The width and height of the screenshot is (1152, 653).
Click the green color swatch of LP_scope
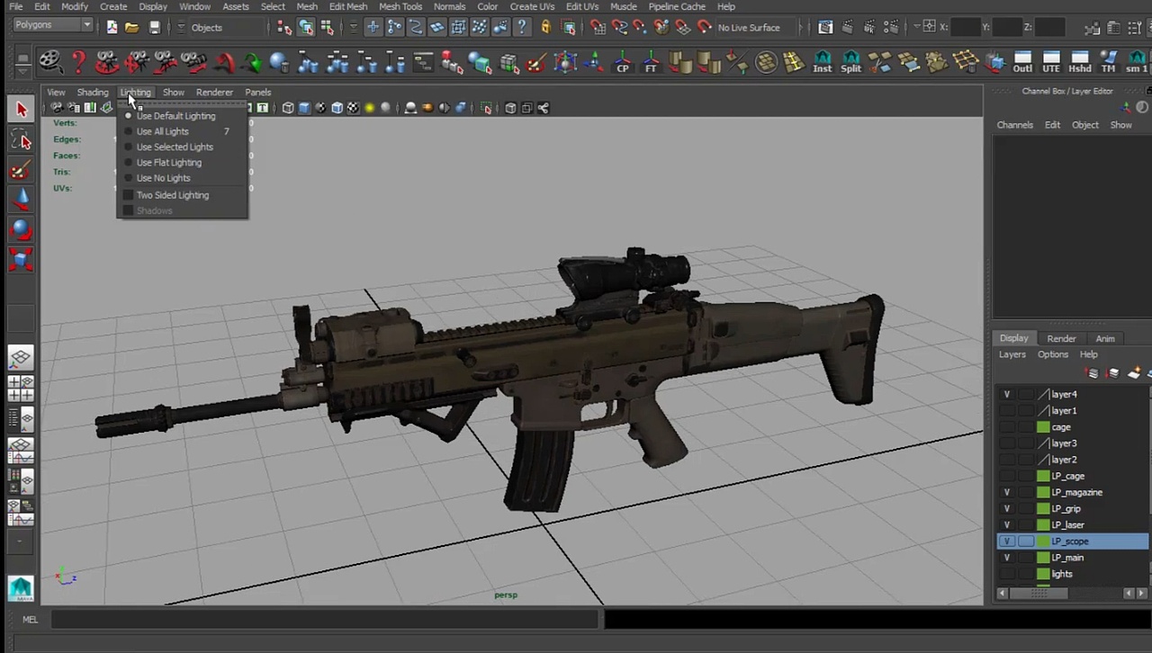click(x=1043, y=541)
